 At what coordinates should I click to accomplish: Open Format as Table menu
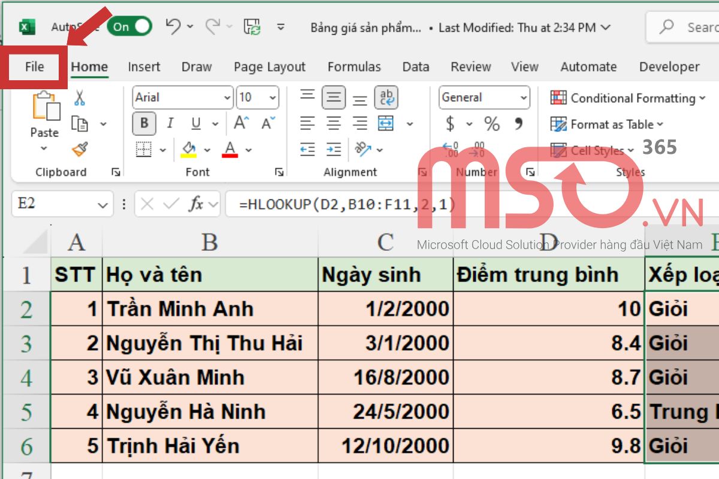point(607,125)
